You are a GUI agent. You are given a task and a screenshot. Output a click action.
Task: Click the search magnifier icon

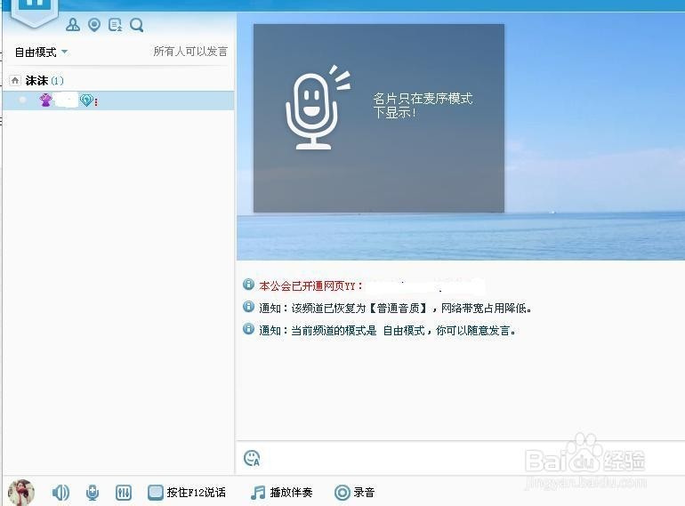[137, 25]
